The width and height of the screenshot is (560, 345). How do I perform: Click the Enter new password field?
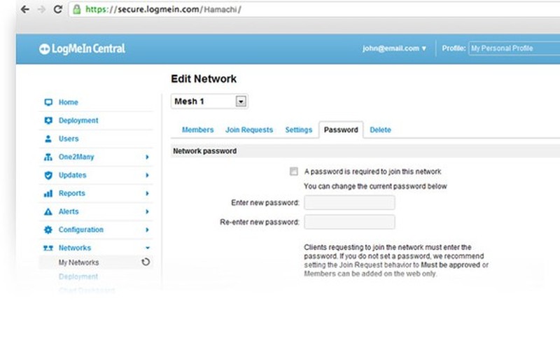pyautogui.click(x=349, y=203)
